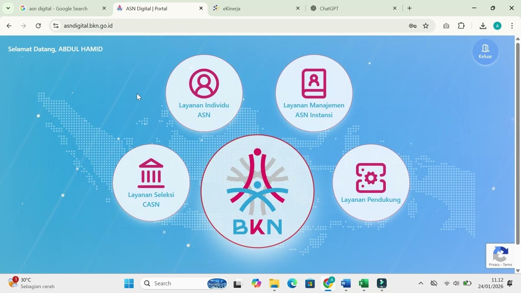Open Word from taskbar
The width and height of the screenshot is (521, 293).
pyautogui.click(x=346, y=283)
